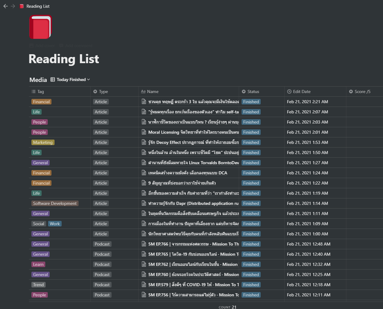
Task: Click the Media database title
Action: [x=38, y=79]
